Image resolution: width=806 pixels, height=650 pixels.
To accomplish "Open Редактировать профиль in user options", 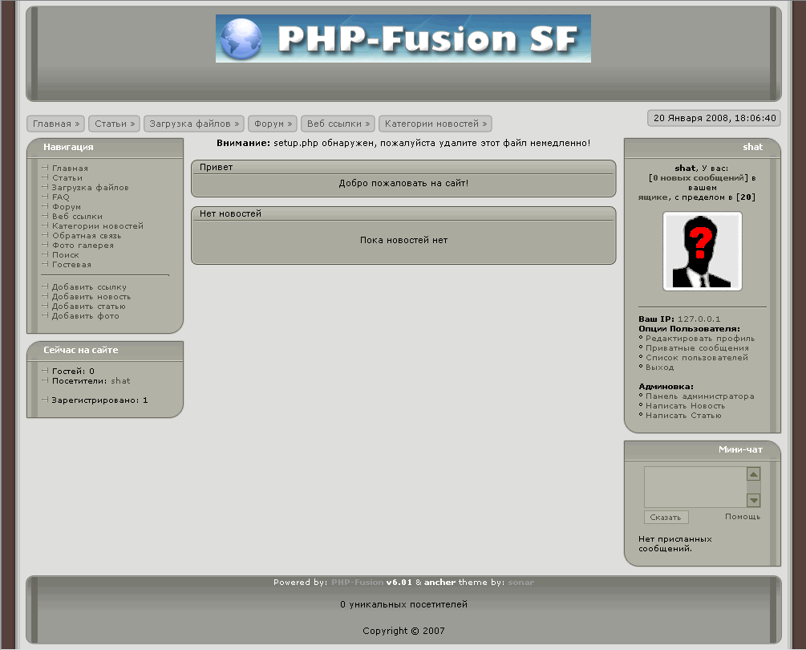I will tap(700, 339).
